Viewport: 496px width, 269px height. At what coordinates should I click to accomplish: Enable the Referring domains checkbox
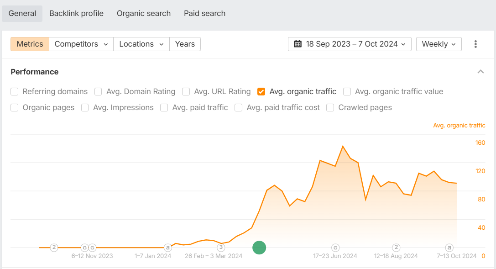tap(15, 92)
